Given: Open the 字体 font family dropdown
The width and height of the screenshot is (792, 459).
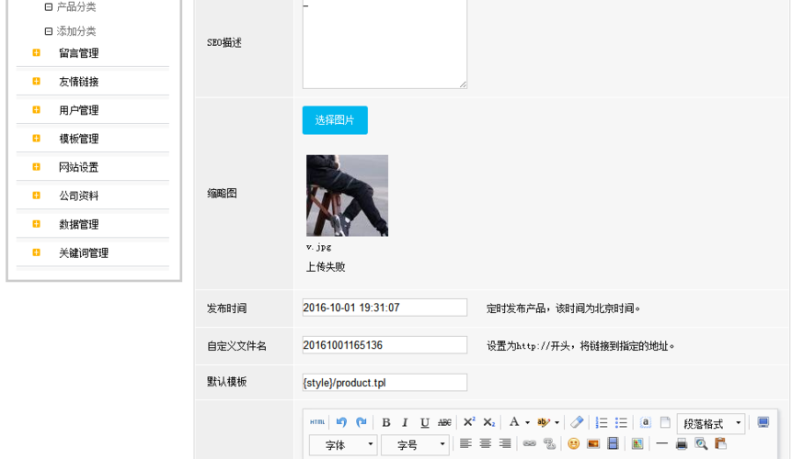Looking at the screenshot, I should click(x=343, y=445).
